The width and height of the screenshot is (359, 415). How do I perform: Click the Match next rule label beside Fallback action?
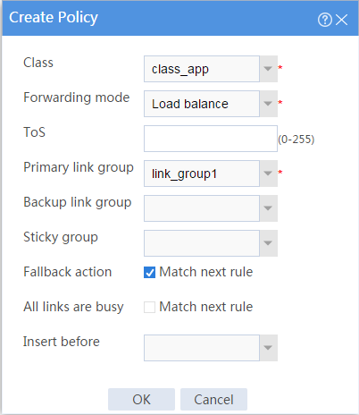[x=206, y=272]
